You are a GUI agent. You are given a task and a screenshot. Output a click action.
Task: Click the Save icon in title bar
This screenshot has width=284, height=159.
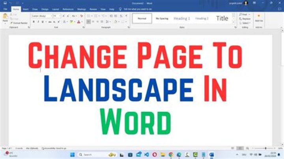click(x=5, y=3)
